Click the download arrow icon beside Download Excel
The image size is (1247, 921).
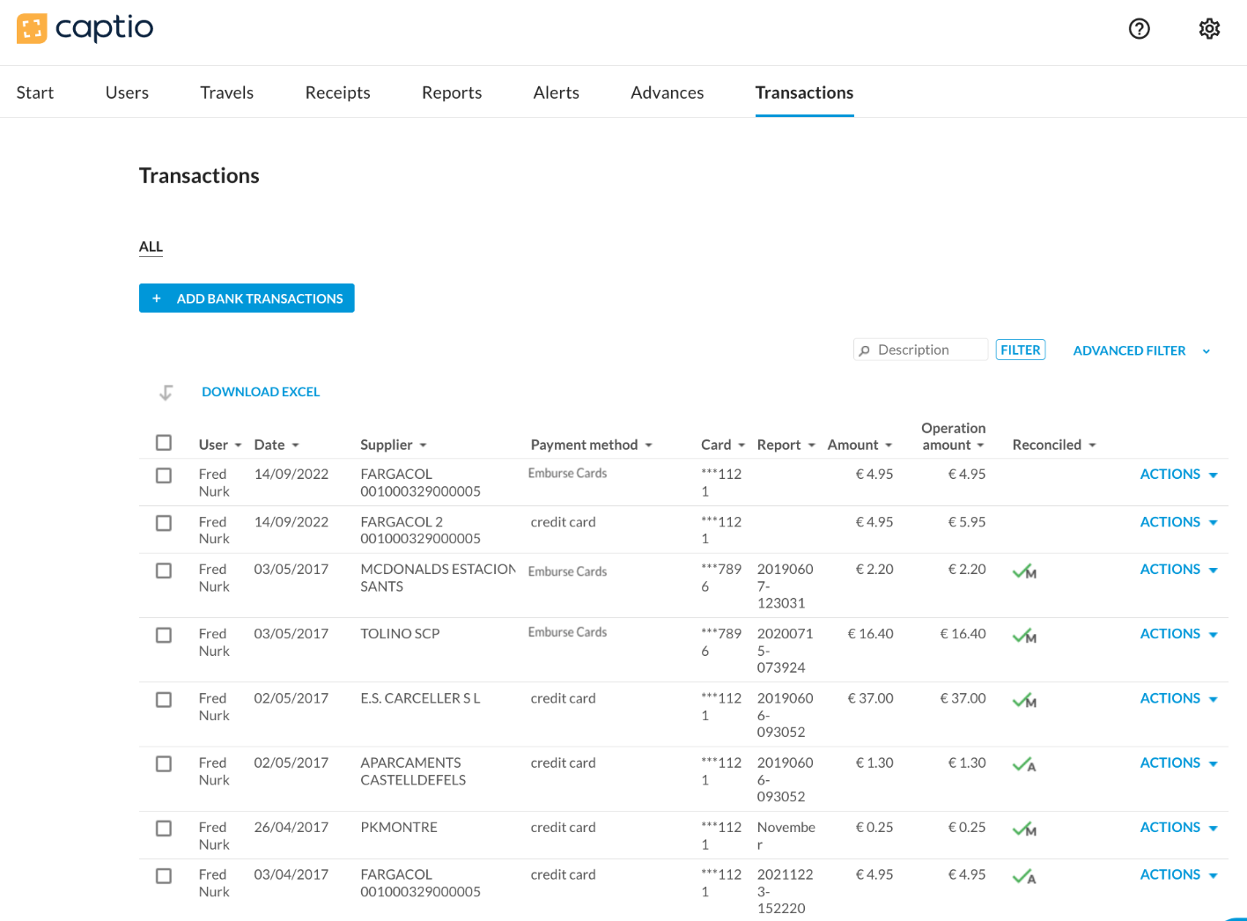166,393
